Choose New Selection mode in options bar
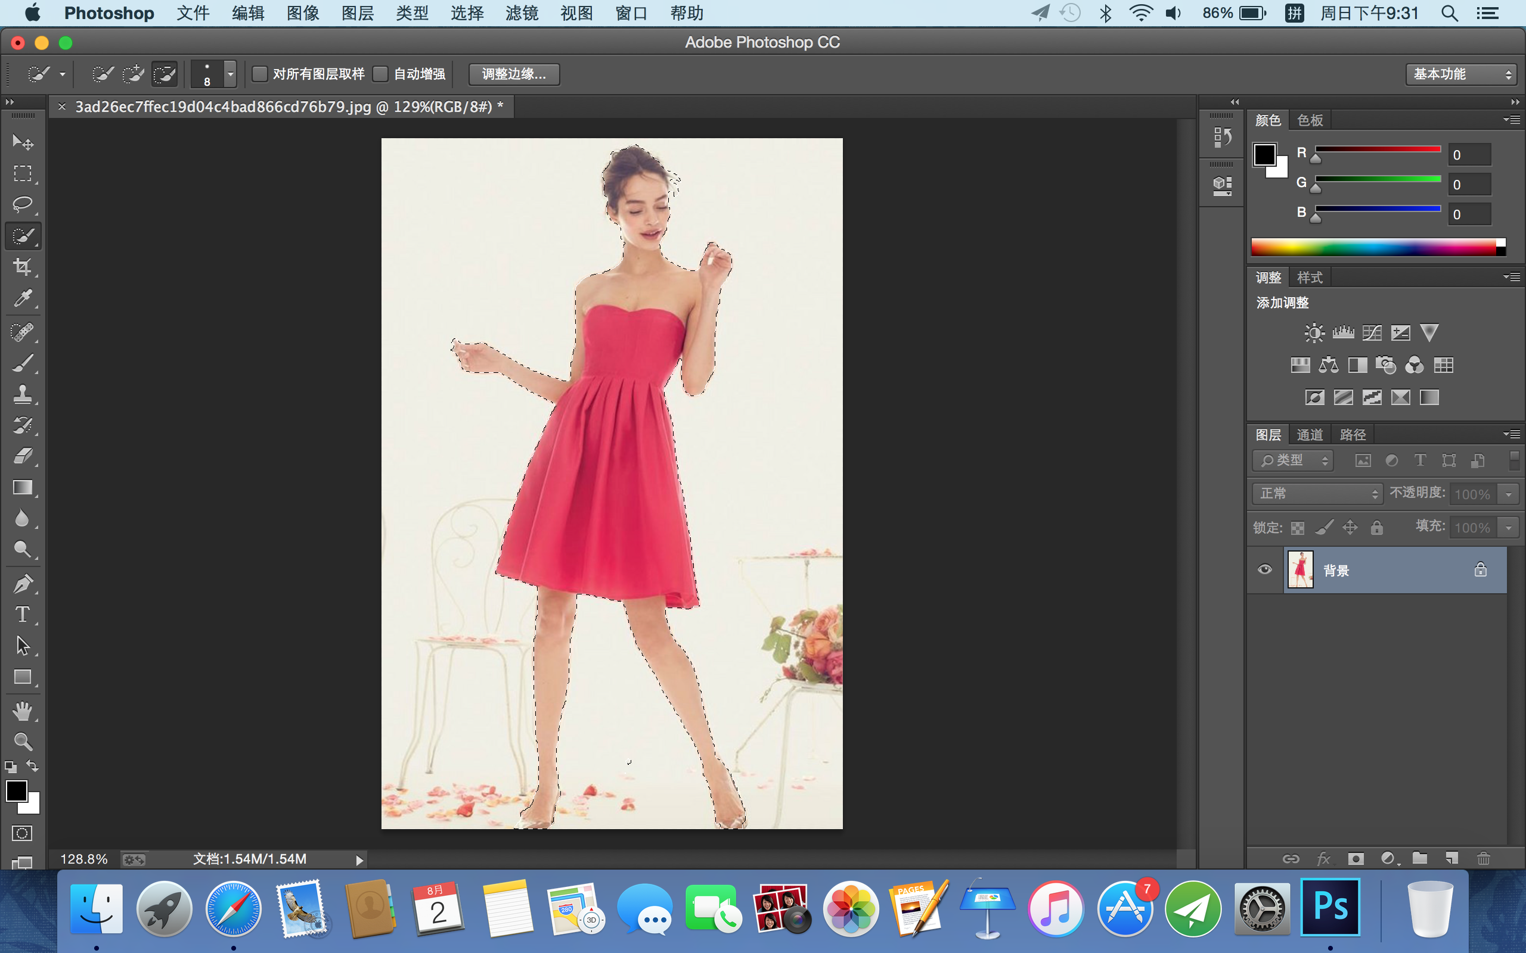This screenshot has height=953, width=1526. coord(102,74)
